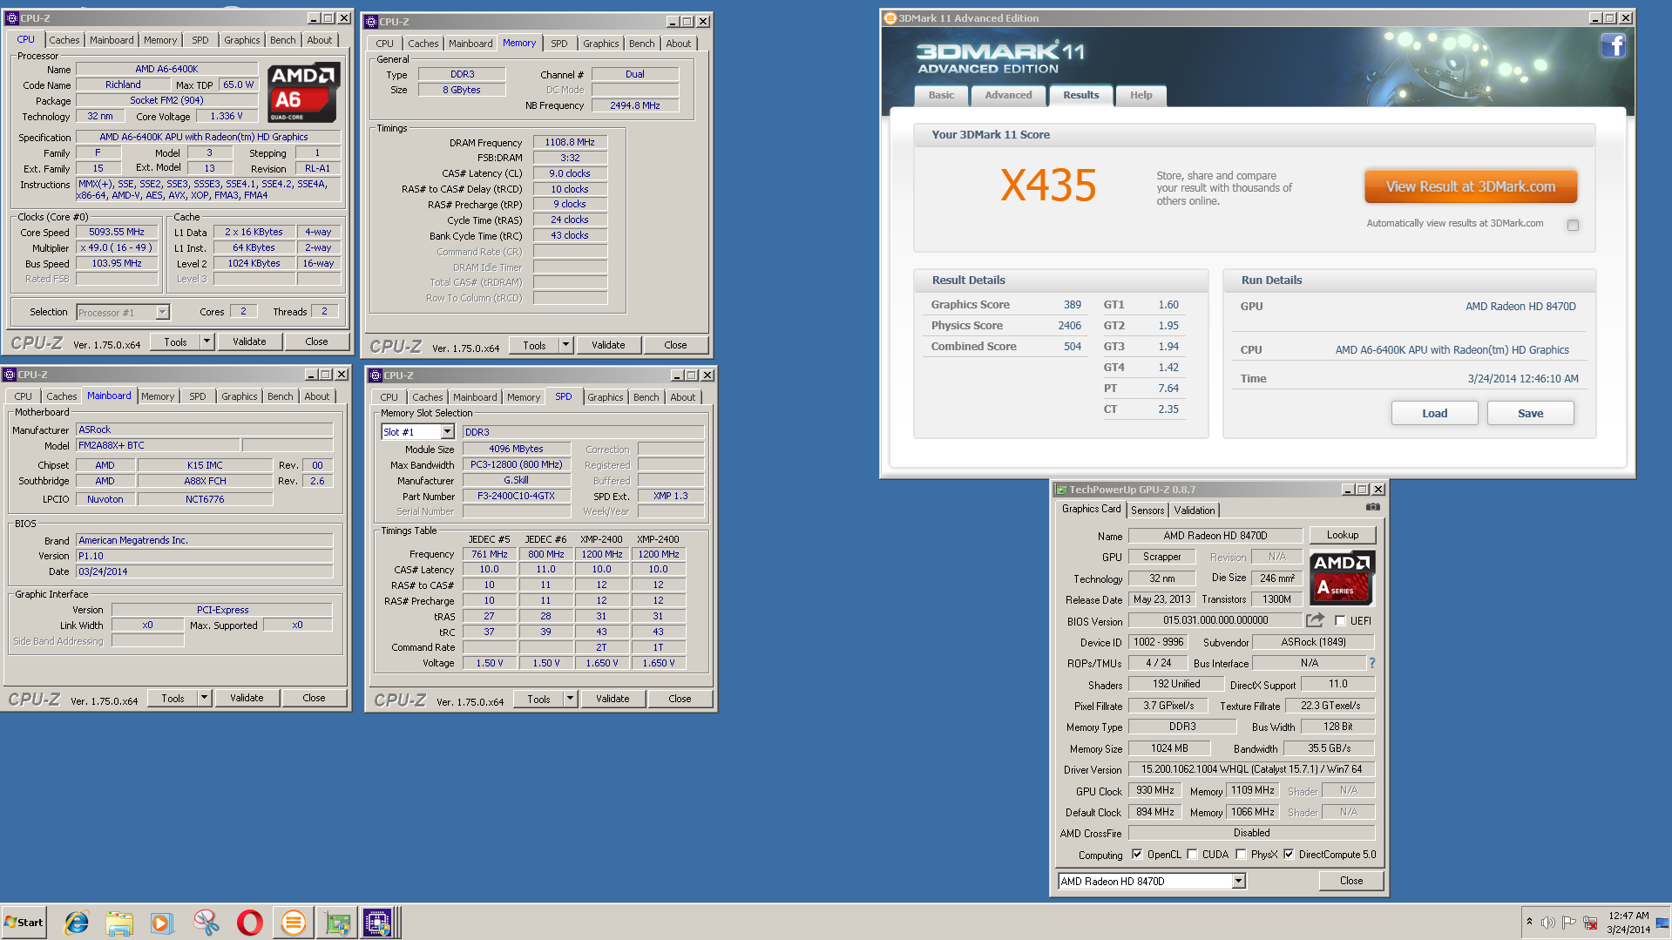The width and height of the screenshot is (1672, 940).
Task: Open the 3DMark Facebook icon link
Action: pos(1613,45)
